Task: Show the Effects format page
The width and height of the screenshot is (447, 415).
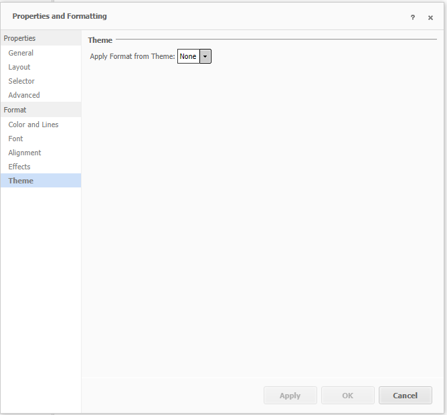Action: [x=41, y=167]
